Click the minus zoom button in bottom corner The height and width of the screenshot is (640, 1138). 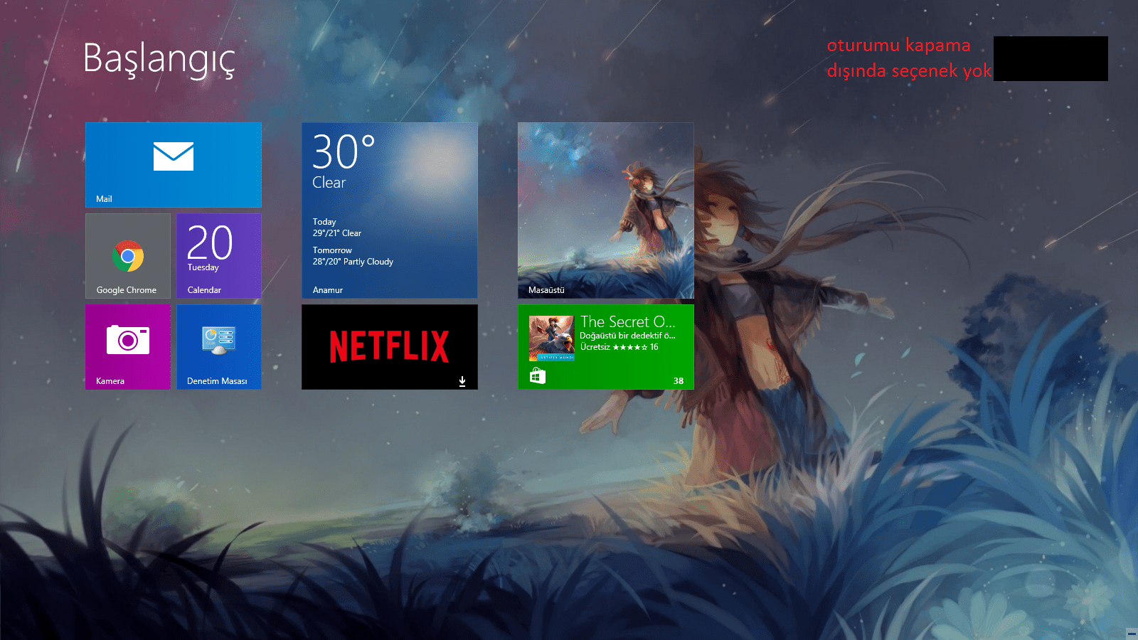click(1132, 633)
